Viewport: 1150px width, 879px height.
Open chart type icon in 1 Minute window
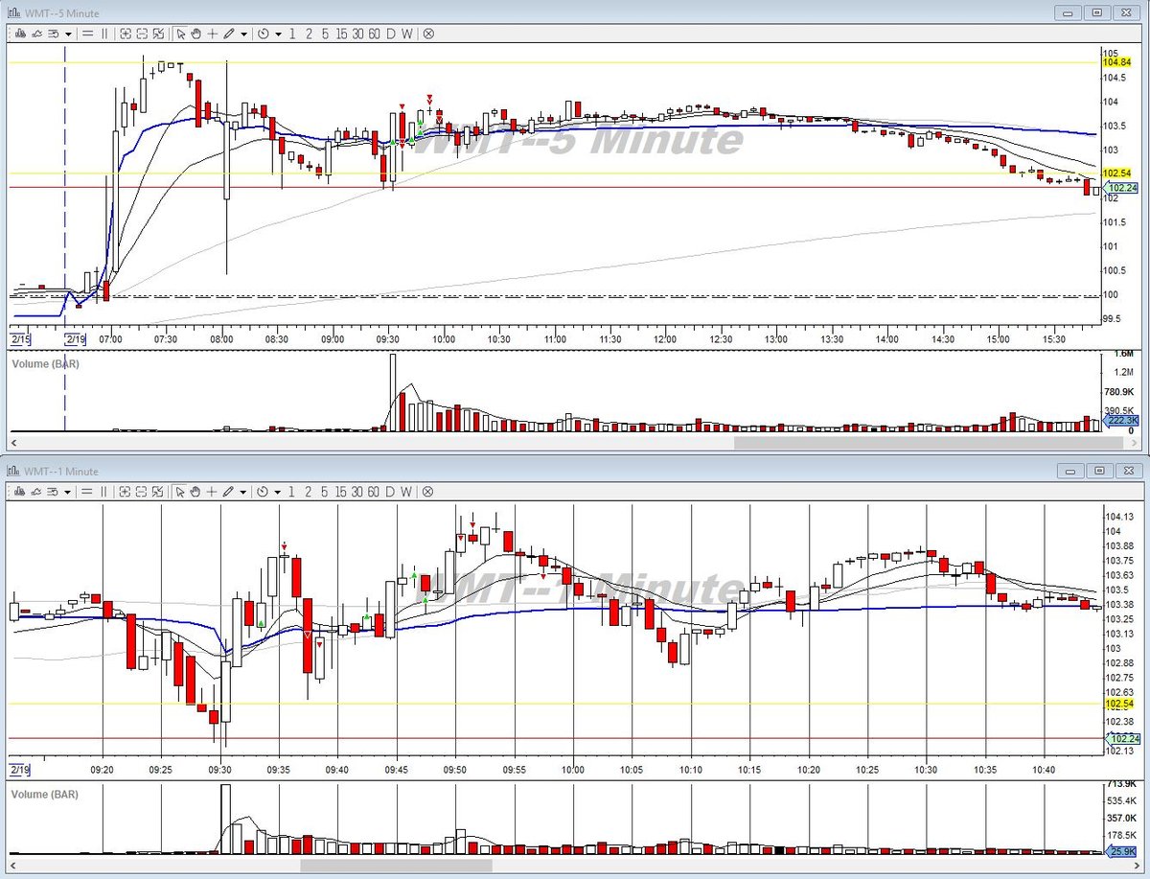(x=20, y=491)
